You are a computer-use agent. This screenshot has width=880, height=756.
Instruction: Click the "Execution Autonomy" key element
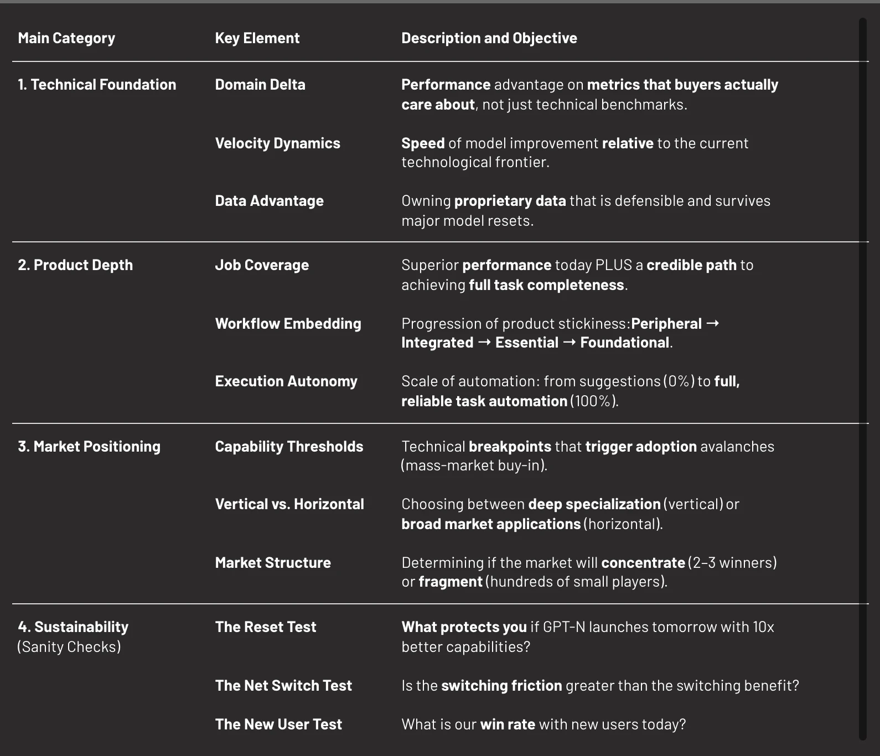[286, 381]
